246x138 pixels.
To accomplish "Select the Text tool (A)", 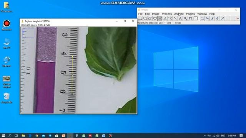I will 180,18.
